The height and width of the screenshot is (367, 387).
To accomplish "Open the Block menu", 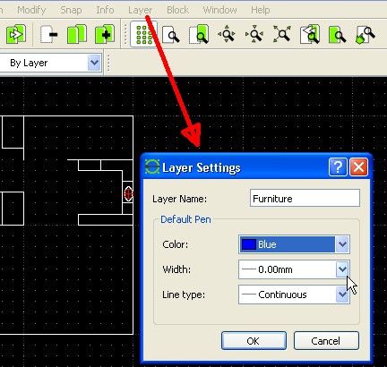I will (x=177, y=10).
